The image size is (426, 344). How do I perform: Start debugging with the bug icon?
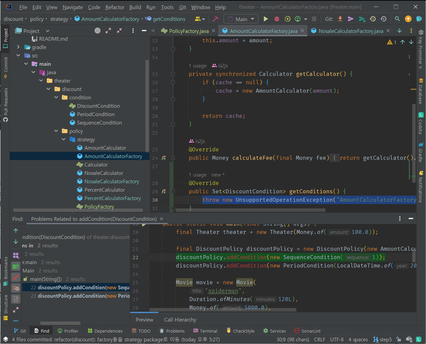277,19
